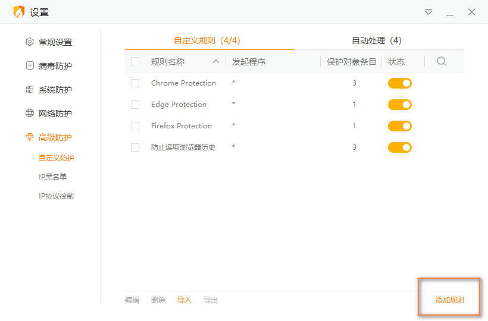Image resolution: width=488 pixels, height=321 pixels.
Task: Sort by 规则名称 using the arrow
Action: point(215,61)
